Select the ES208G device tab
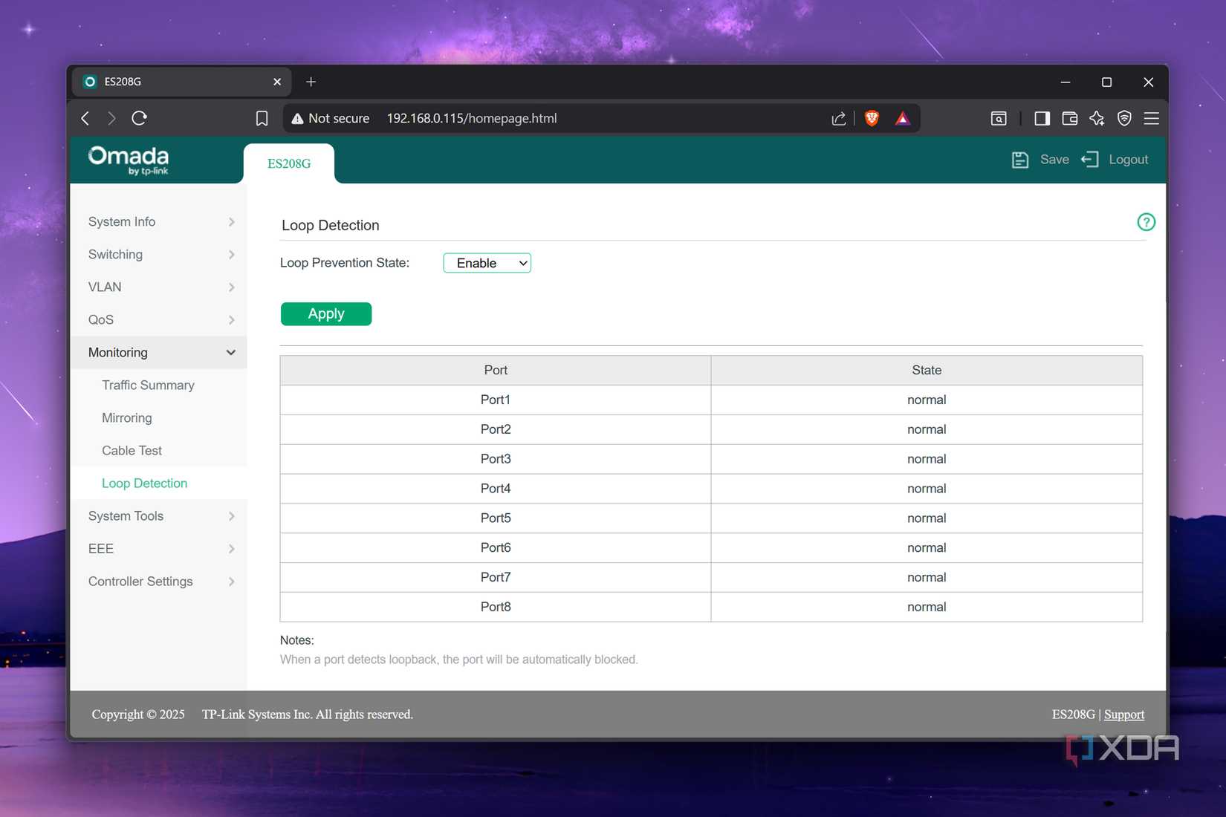 pos(289,163)
